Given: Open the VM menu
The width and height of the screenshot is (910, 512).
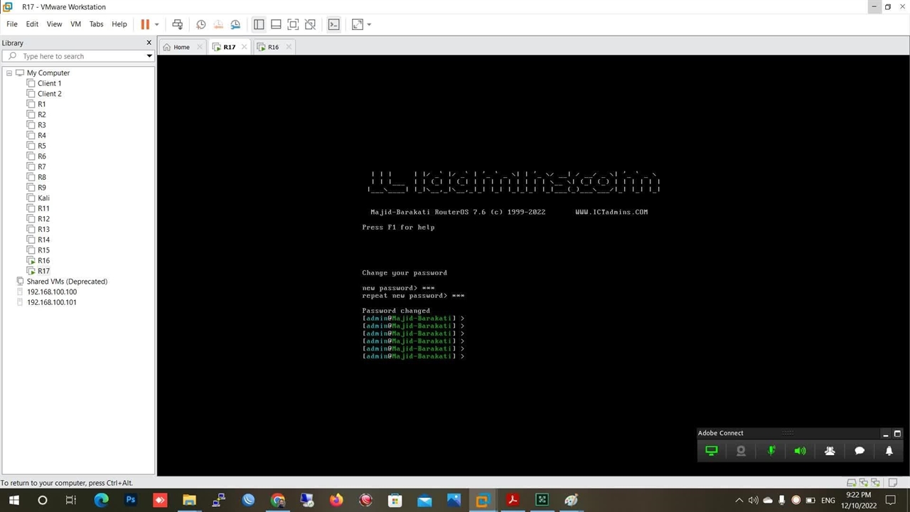Looking at the screenshot, I should click(75, 24).
